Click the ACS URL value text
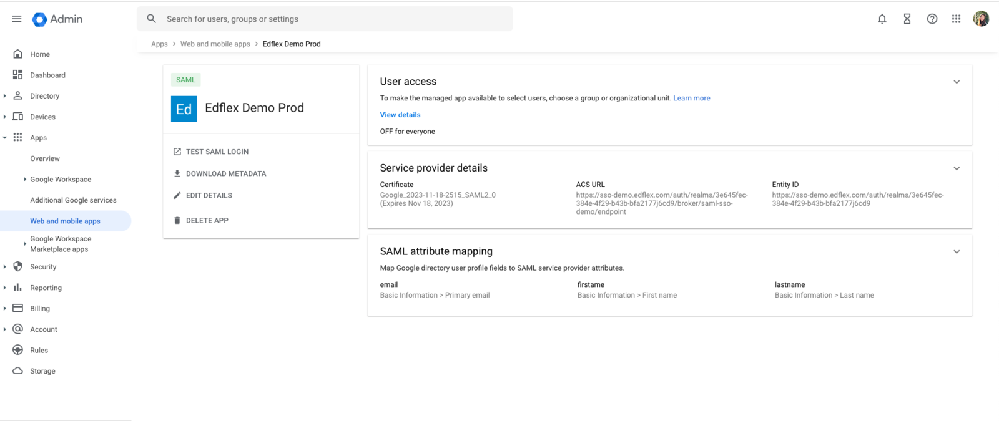Screen dimensions: 999x421 point(662,203)
